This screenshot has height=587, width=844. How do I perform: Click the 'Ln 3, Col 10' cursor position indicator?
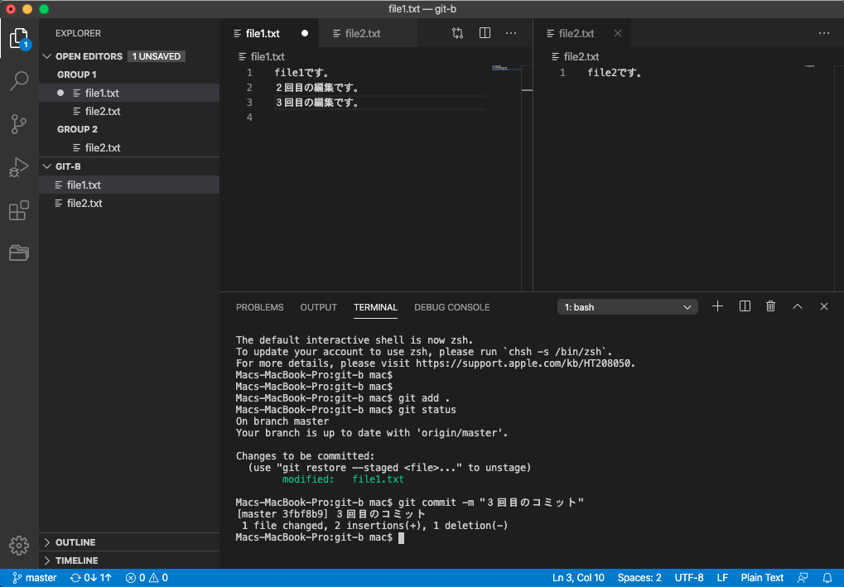[x=578, y=578]
